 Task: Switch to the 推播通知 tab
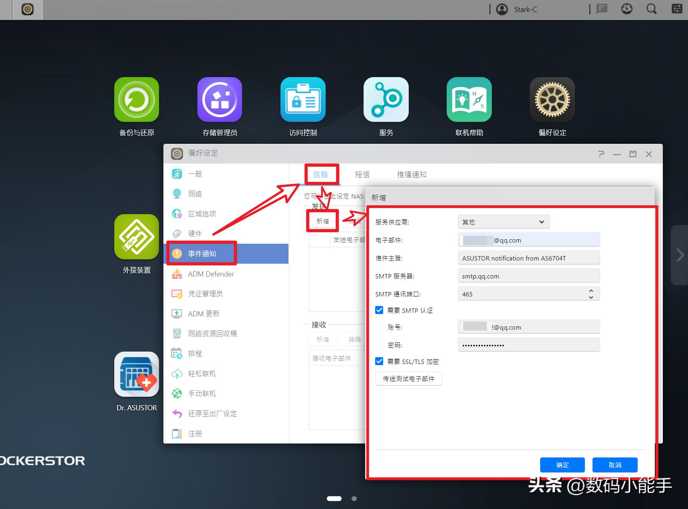(x=412, y=175)
